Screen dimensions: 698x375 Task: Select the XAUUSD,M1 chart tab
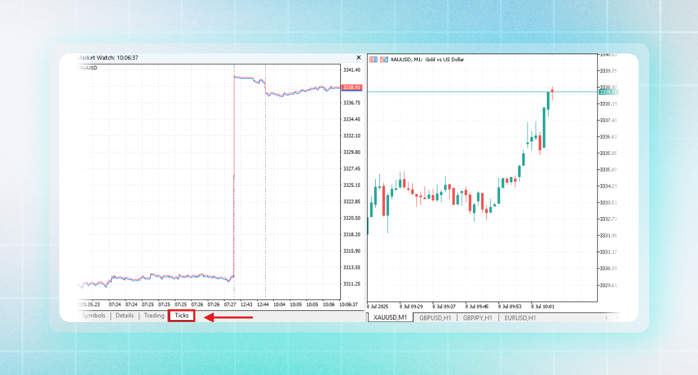(390, 318)
